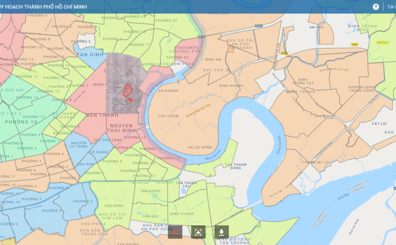Select the An Khanh ward region
The height and width of the screenshot is (245, 396).
pos(168,90)
